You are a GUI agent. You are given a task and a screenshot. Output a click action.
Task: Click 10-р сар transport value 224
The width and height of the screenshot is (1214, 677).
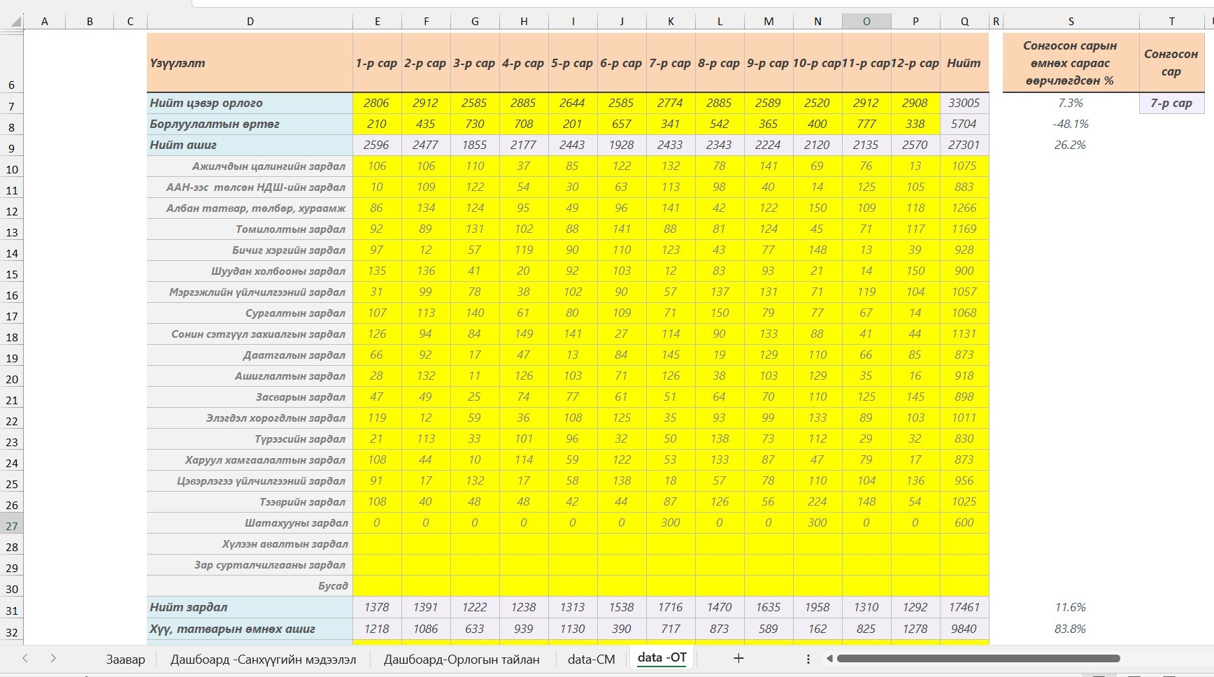pos(817,501)
